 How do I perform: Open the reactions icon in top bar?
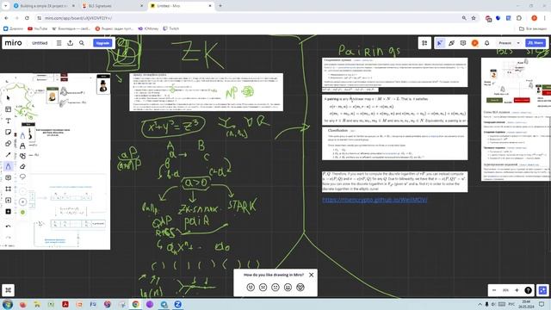point(451,43)
